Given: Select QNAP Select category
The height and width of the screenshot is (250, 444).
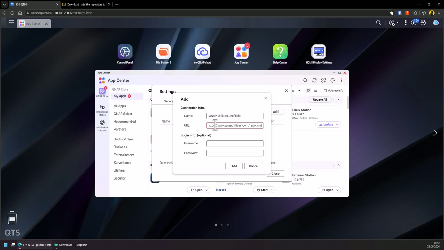Looking at the screenshot, I should pos(123,114).
